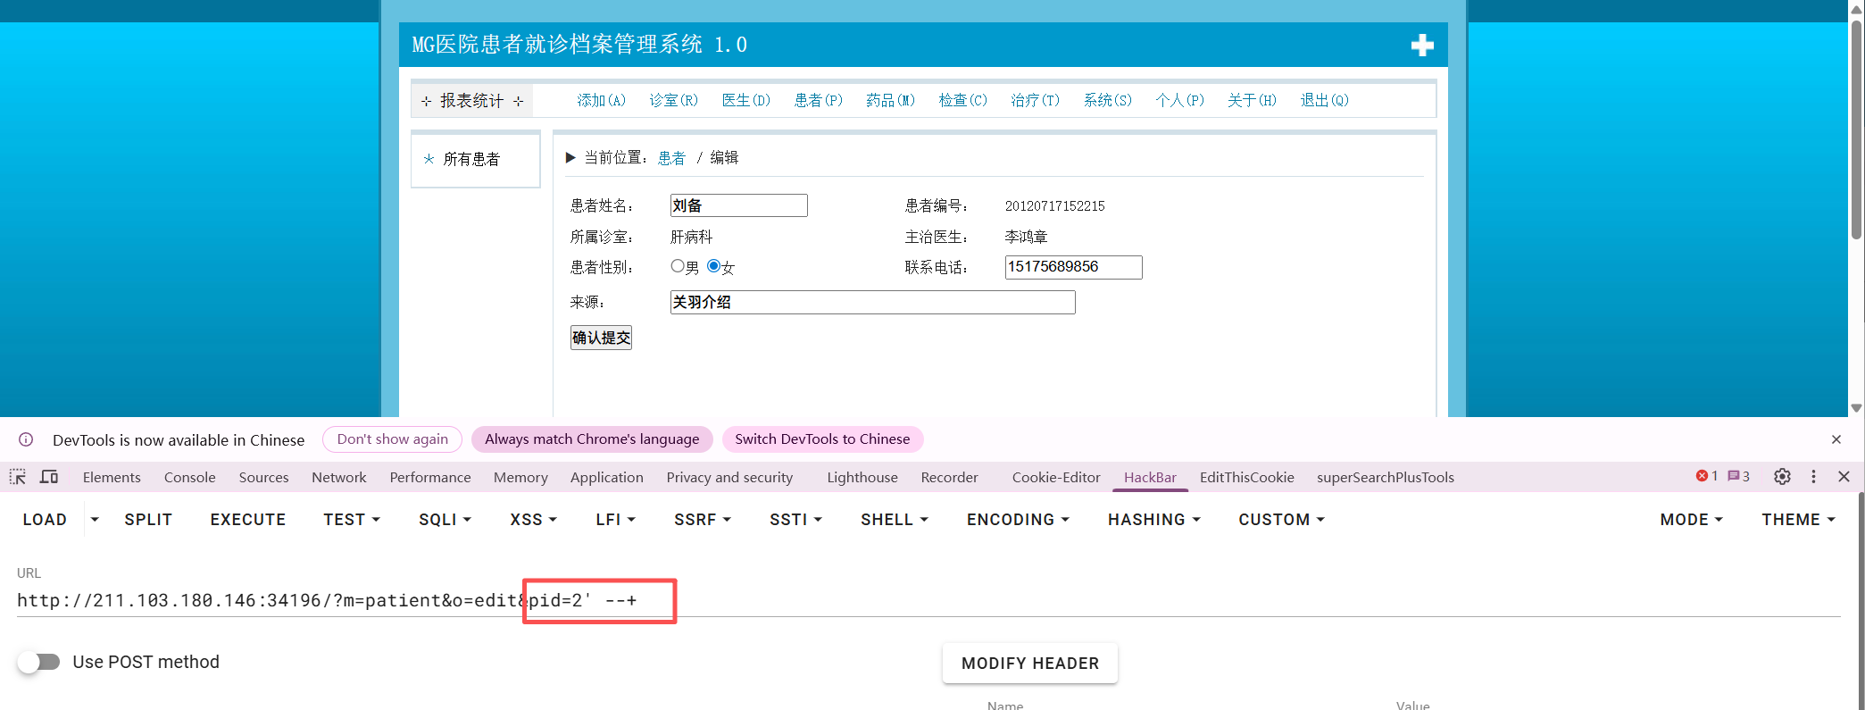Viewport: 1865px width, 710px height.
Task: Click the red error count indicator
Action: tap(1706, 477)
